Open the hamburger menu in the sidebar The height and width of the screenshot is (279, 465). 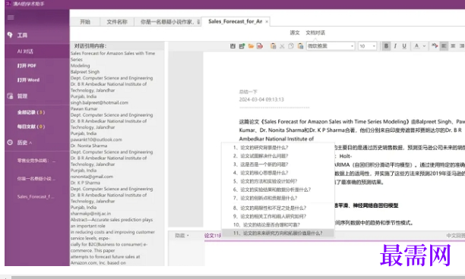click(x=11, y=17)
